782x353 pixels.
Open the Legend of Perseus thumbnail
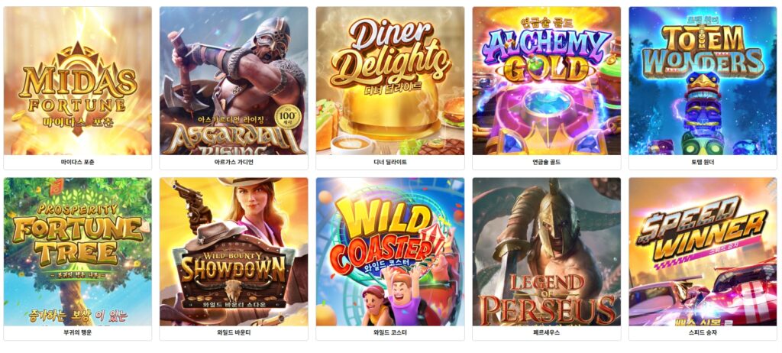click(547, 251)
